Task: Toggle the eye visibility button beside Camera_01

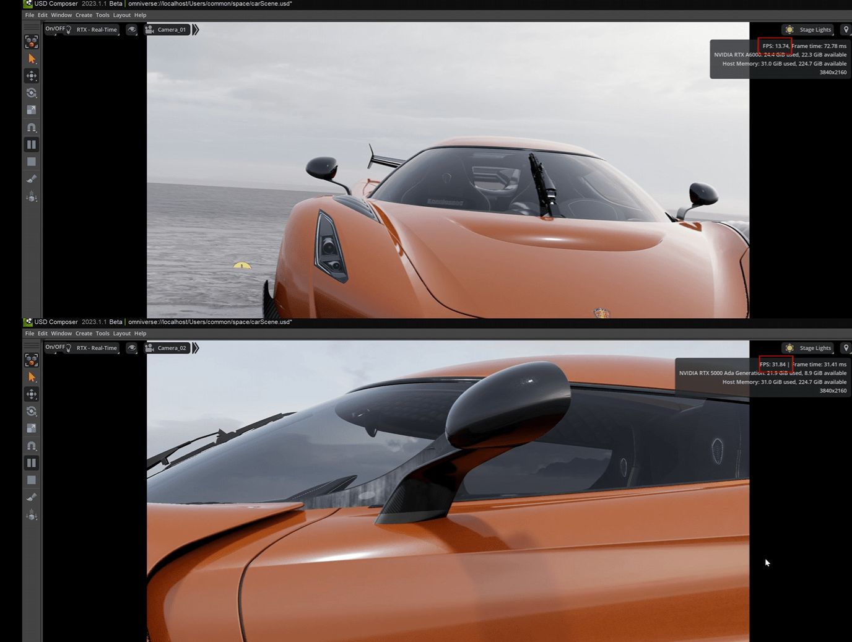Action: [x=132, y=30]
